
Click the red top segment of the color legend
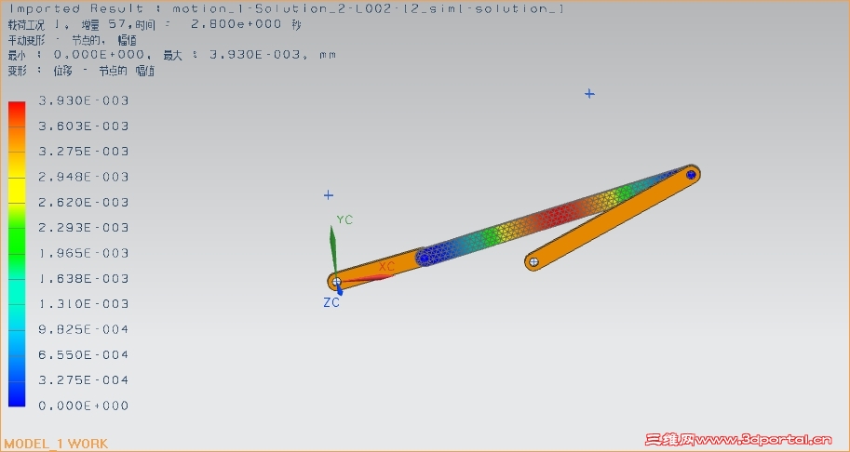(x=17, y=113)
